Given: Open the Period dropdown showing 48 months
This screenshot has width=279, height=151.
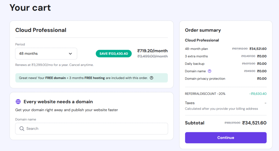Looking at the screenshot, I should coord(46,54).
